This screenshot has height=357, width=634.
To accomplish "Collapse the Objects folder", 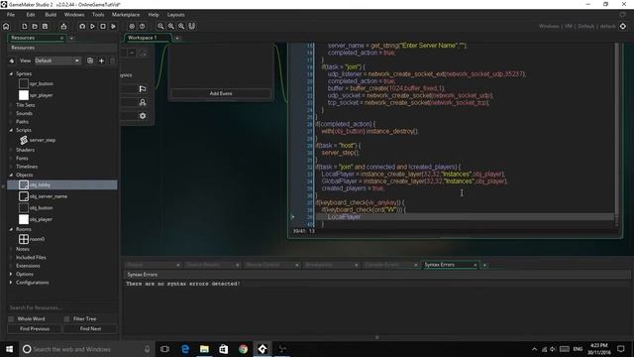I will pyautogui.click(x=11, y=175).
